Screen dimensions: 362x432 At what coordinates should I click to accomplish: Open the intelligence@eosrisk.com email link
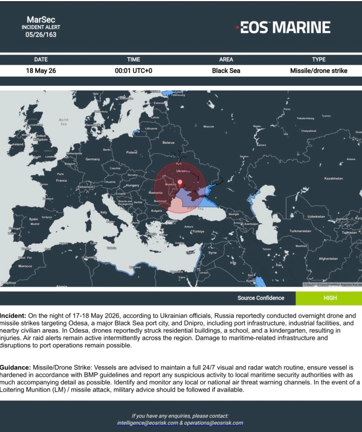147,423
